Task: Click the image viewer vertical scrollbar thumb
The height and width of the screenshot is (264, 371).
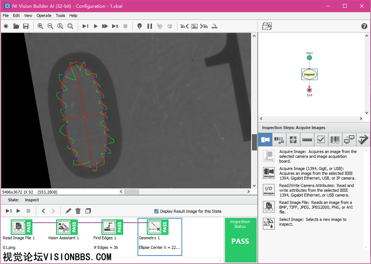Action: pyautogui.click(x=254, y=142)
